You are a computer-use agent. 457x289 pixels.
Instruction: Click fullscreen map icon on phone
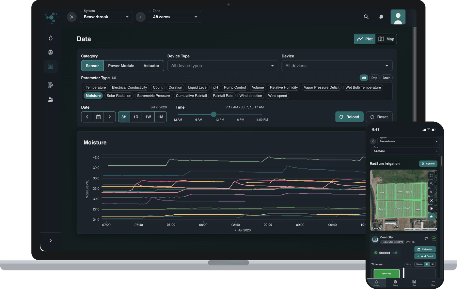coord(431,175)
